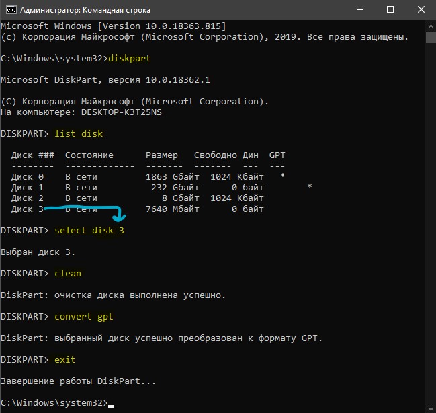Click the 'Состояние' column header
This screenshot has width=436, height=413.
coord(89,155)
